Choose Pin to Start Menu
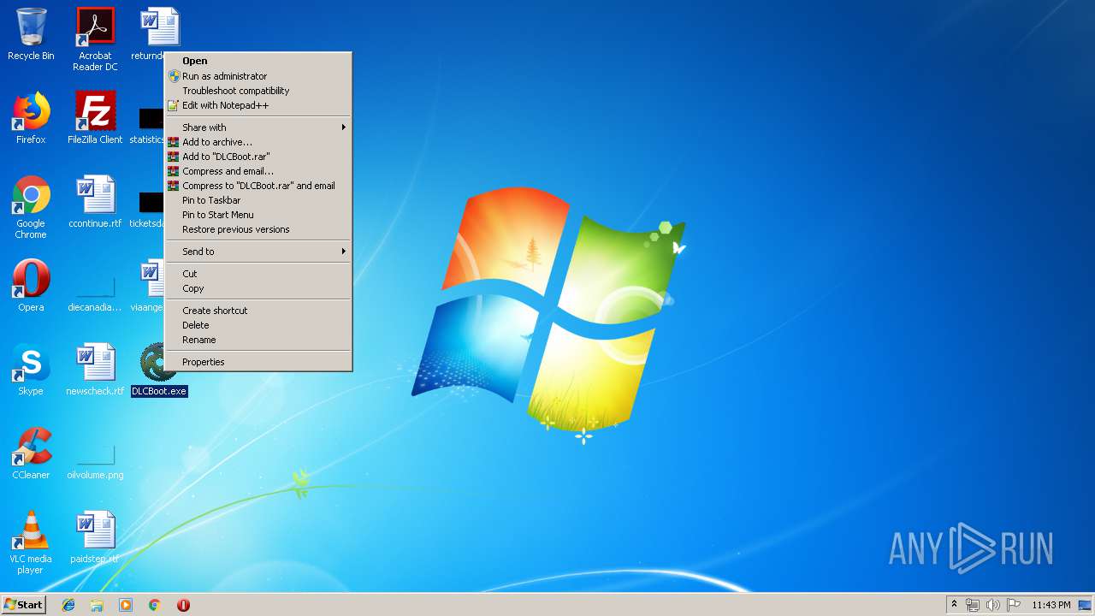The width and height of the screenshot is (1095, 616). pos(258,215)
